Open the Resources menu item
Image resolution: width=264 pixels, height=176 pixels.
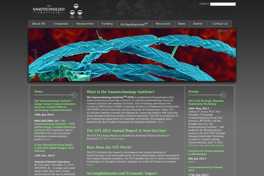pyautogui.click(x=163, y=24)
